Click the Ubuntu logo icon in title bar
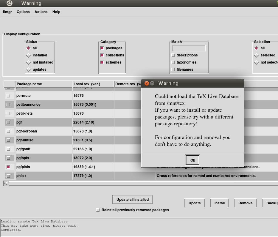Screen dimensions: 278x237 [10, 3]
